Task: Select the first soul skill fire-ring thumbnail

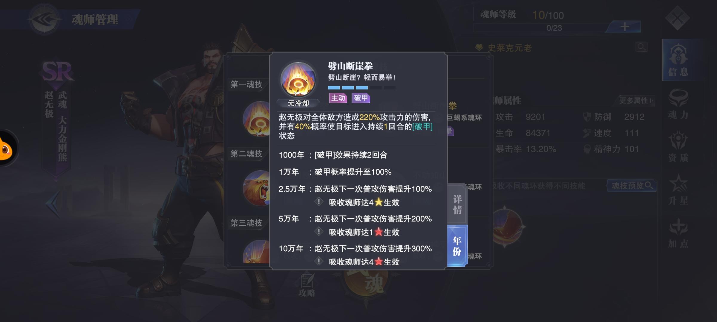Action: point(257,119)
